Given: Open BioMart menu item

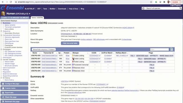Looking at the screenshot, I should [x=53, y=9].
